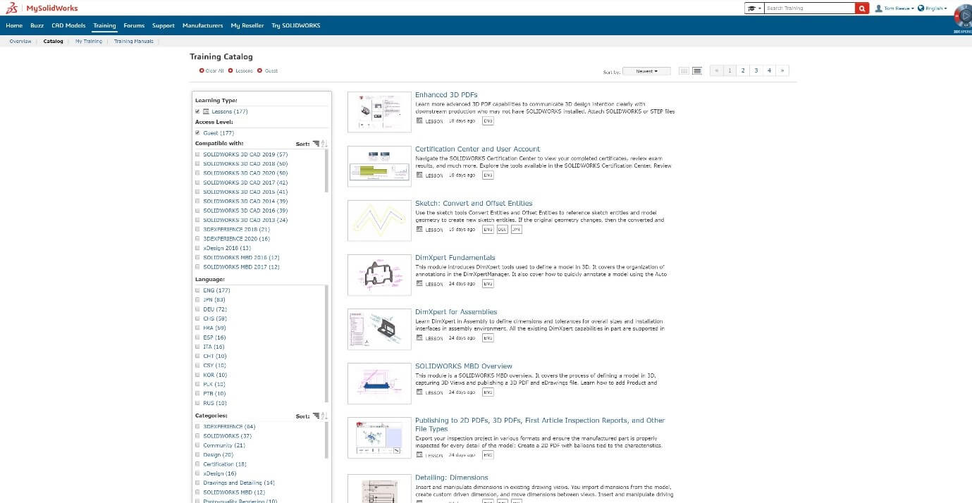This screenshot has width=972, height=503.
Task: Open the Newest sort-by dropdown
Action: coord(646,71)
